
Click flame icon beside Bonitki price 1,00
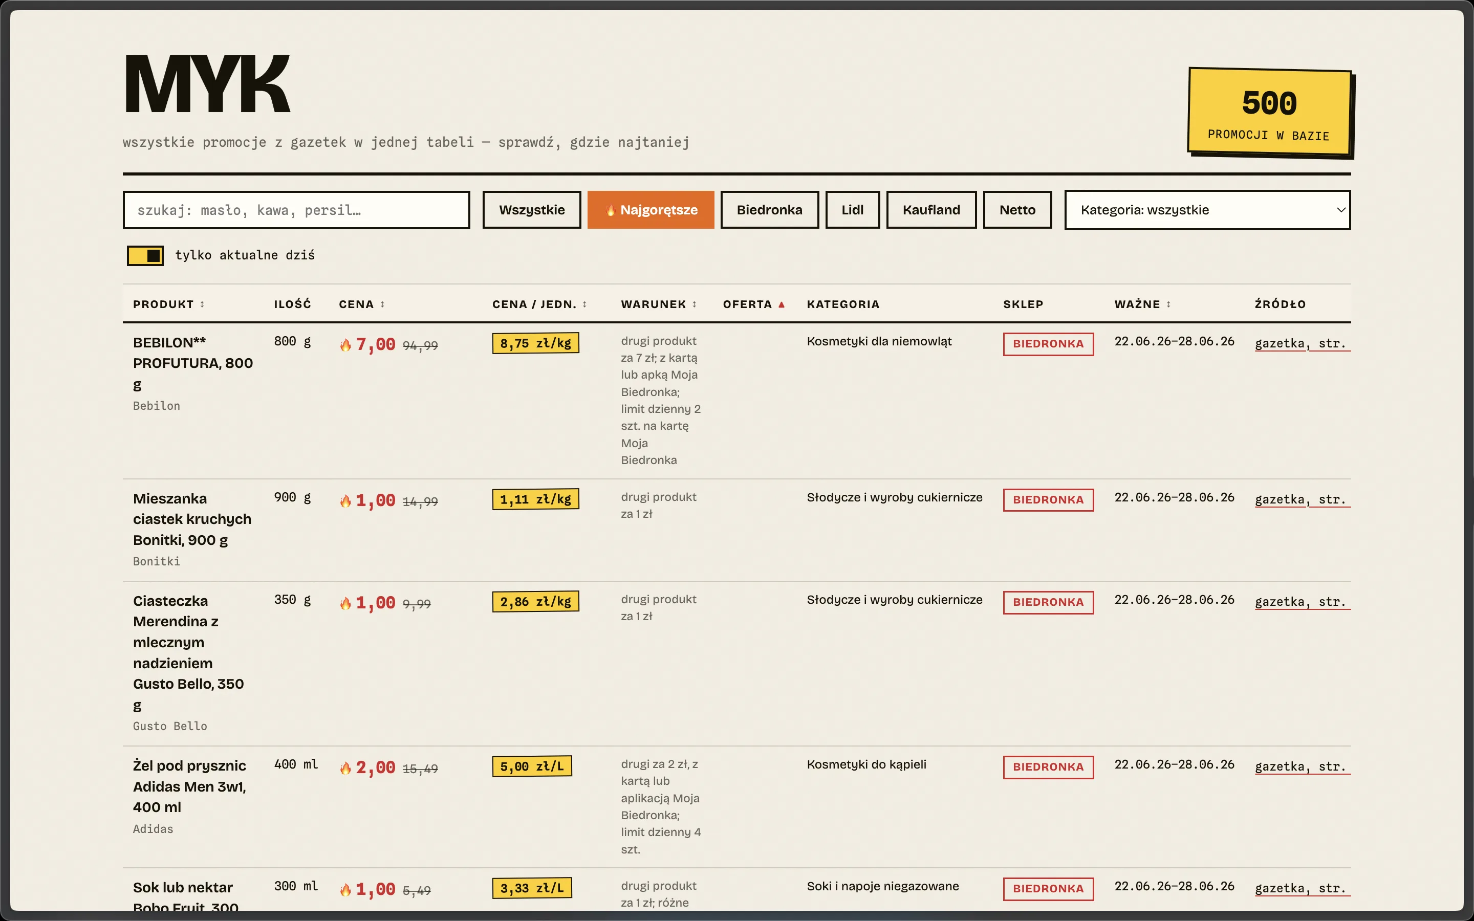pos(345,501)
